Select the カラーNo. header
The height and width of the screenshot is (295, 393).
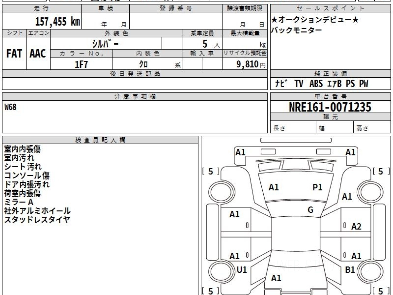tap(82, 53)
